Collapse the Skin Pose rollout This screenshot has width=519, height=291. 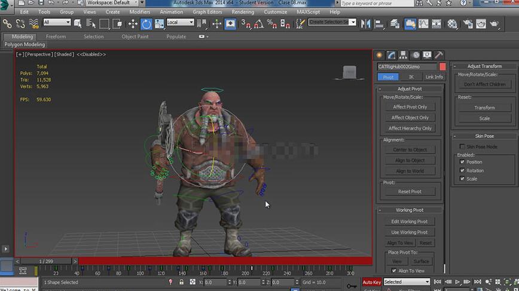[x=455, y=136]
